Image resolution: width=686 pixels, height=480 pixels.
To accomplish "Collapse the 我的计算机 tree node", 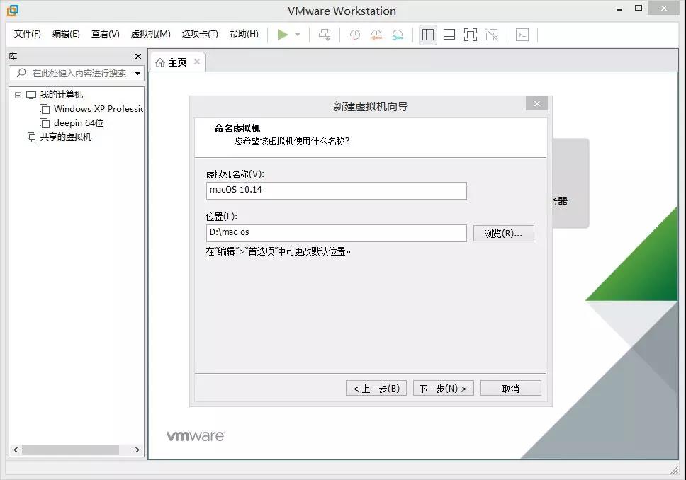I will (x=18, y=95).
